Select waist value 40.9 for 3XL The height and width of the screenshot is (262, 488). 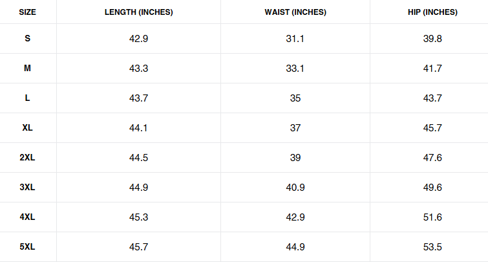tap(295, 187)
